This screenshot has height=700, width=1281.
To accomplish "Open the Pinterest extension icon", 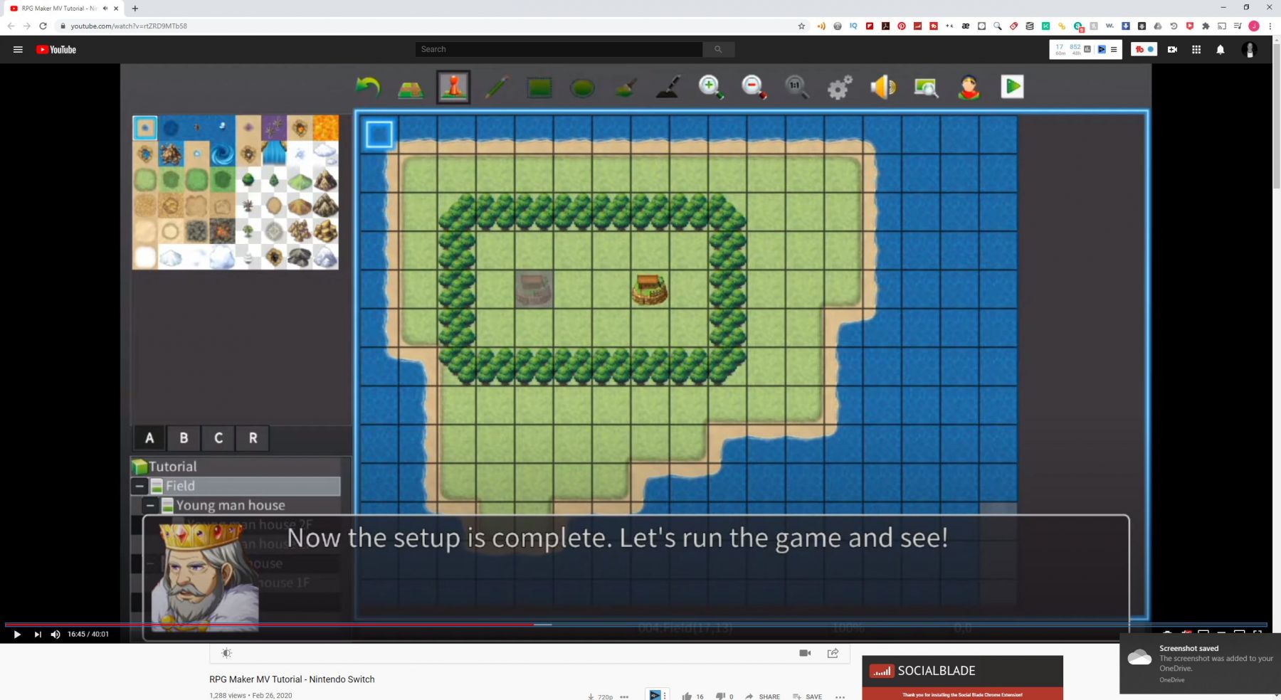I will point(902,26).
